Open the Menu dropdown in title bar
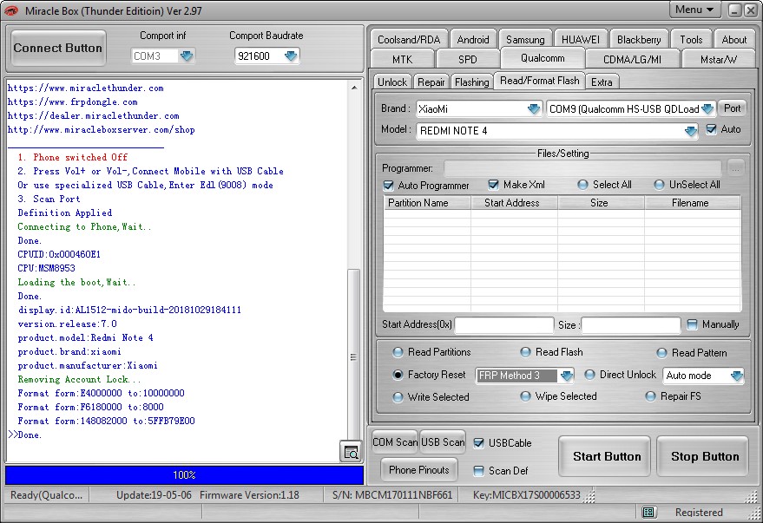Viewport: 763px width, 523px height. 694,10
